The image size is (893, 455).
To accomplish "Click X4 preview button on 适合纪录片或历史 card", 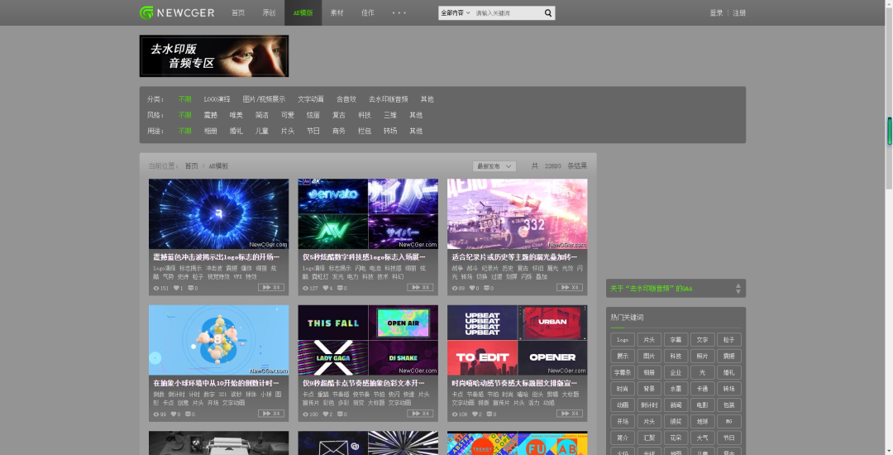I will 569,288.
